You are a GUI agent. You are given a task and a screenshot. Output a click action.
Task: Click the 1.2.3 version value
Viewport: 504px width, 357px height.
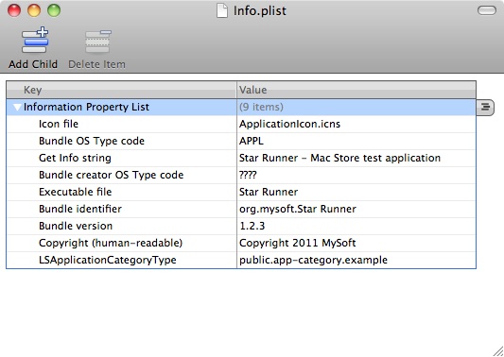[x=252, y=226]
